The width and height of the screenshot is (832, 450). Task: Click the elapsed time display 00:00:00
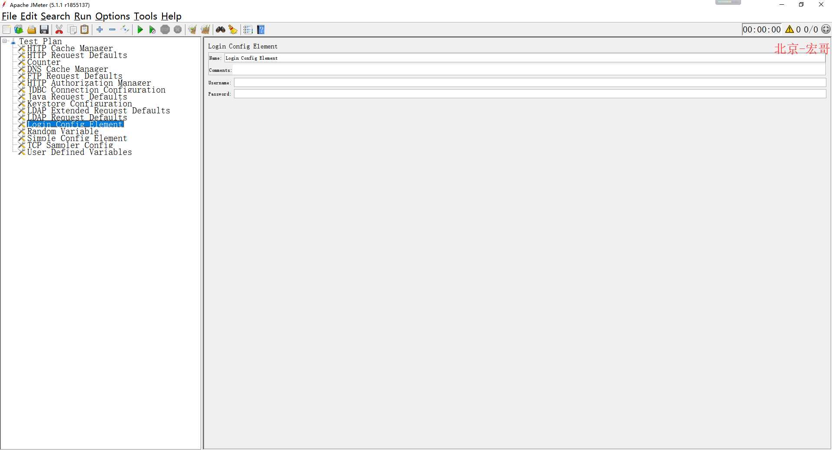pyautogui.click(x=762, y=29)
